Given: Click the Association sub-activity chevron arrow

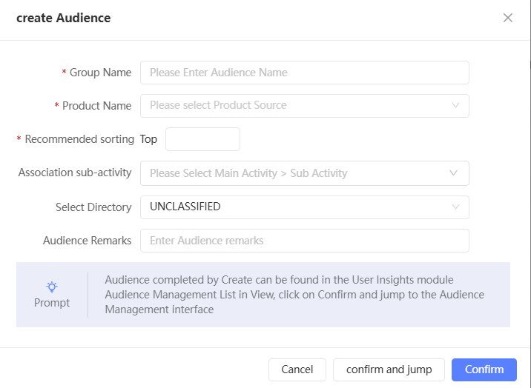Looking at the screenshot, I should [x=453, y=173].
